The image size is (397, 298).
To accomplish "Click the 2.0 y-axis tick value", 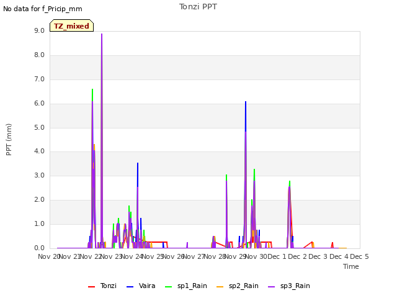I will [39, 200].
